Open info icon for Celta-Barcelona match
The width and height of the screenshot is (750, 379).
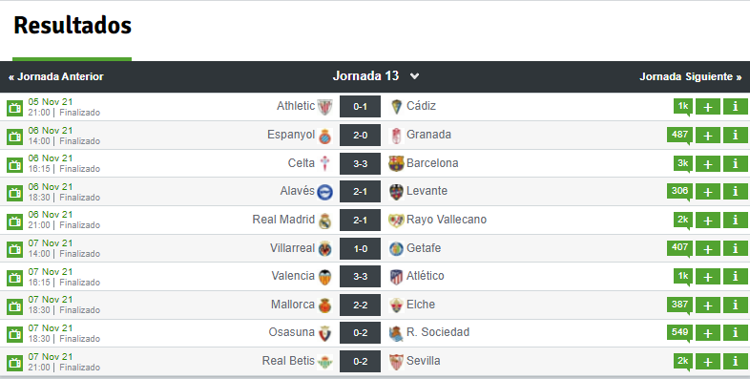click(x=735, y=163)
